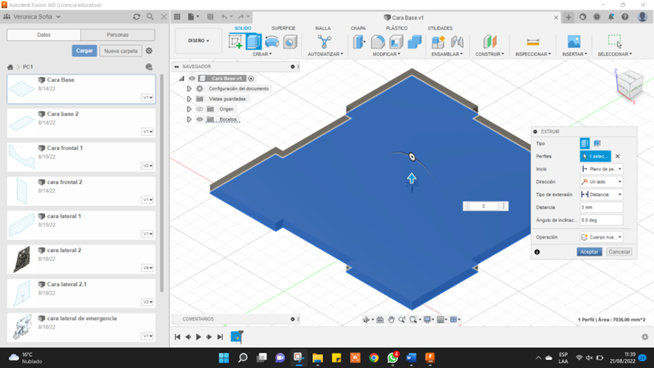Open Tipo de extensión dropdown
The image size is (654, 368).
click(602, 194)
